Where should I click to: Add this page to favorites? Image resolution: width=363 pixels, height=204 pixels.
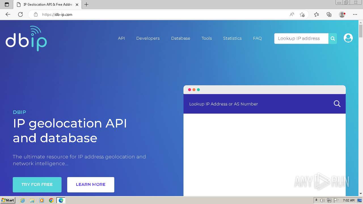tap(302, 14)
